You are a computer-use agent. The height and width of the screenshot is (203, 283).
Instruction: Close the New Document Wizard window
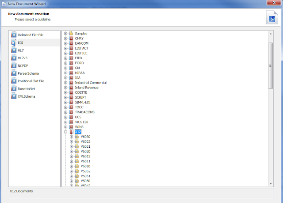pyautogui.click(x=274, y=2)
